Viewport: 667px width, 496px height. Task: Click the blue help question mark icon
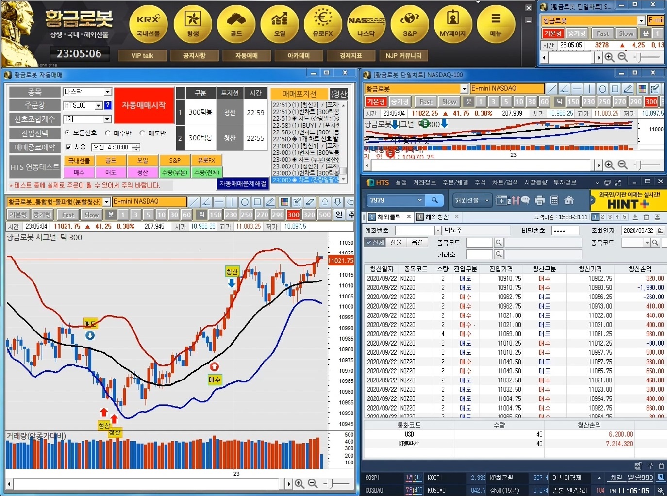(108, 105)
